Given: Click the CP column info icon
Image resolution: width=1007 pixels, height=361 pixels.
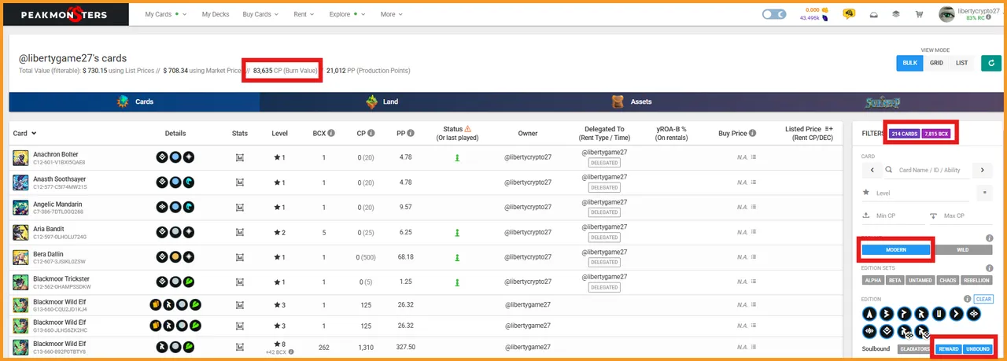Looking at the screenshot, I should tap(373, 133).
